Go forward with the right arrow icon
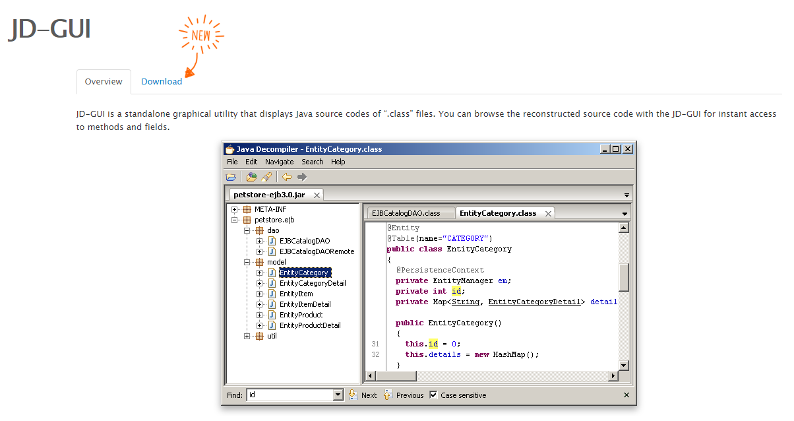794x421 pixels. pyautogui.click(x=302, y=177)
